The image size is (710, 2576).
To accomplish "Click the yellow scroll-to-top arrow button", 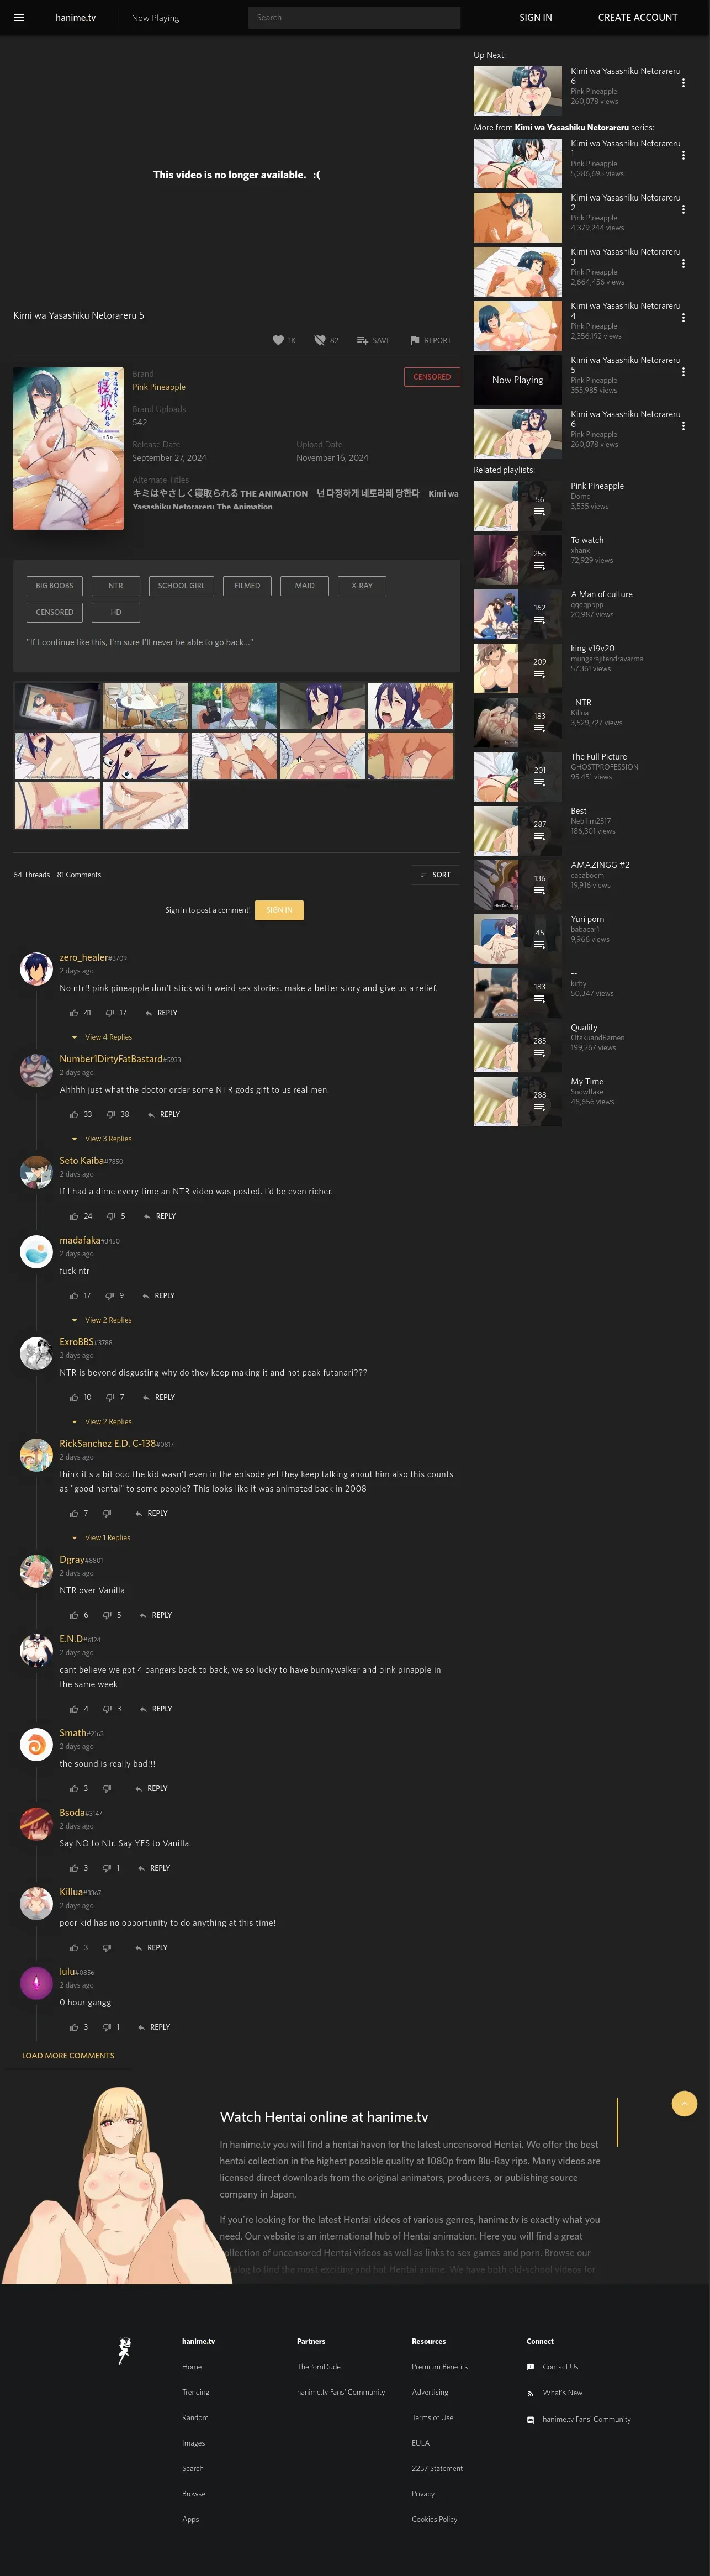I will pyautogui.click(x=684, y=2104).
